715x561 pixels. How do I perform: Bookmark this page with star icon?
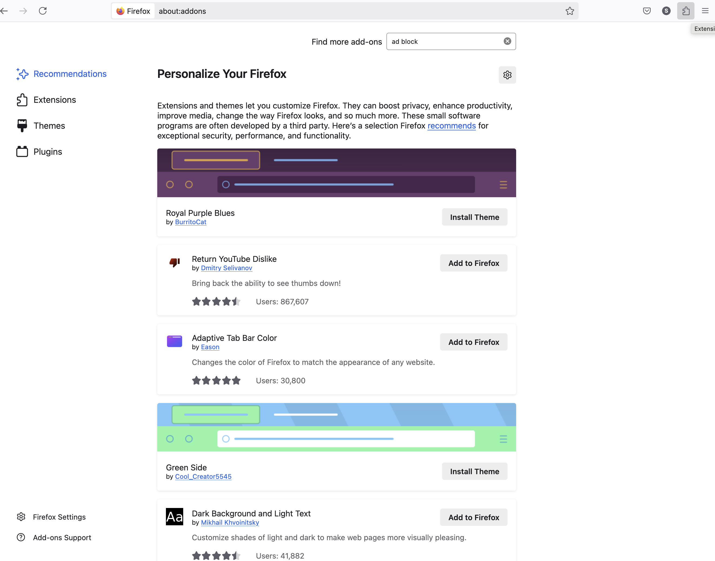pyautogui.click(x=570, y=11)
